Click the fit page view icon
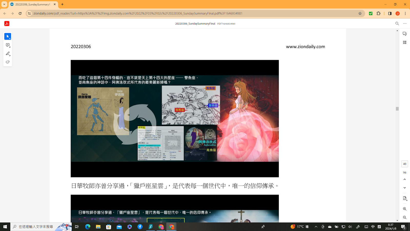 pyautogui.click(x=405, y=198)
